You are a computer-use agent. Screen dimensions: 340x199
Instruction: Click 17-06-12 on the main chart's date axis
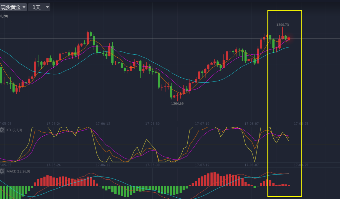click(x=103, y=123)
